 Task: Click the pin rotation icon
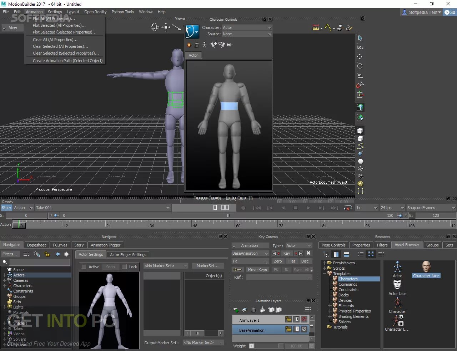tap(222, 45)
